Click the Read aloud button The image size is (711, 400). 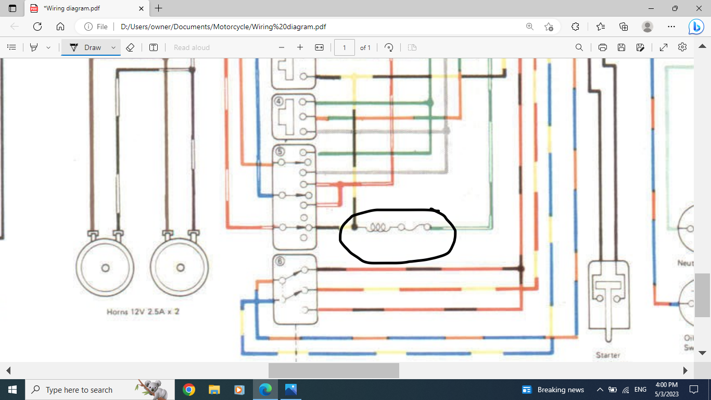coord(192,47)
